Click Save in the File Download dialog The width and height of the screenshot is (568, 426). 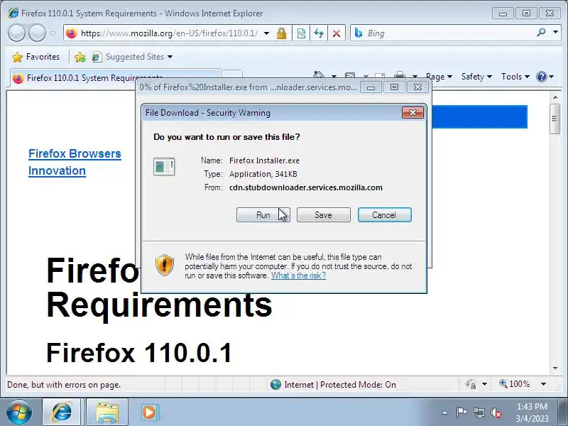(x=323, y=215)
